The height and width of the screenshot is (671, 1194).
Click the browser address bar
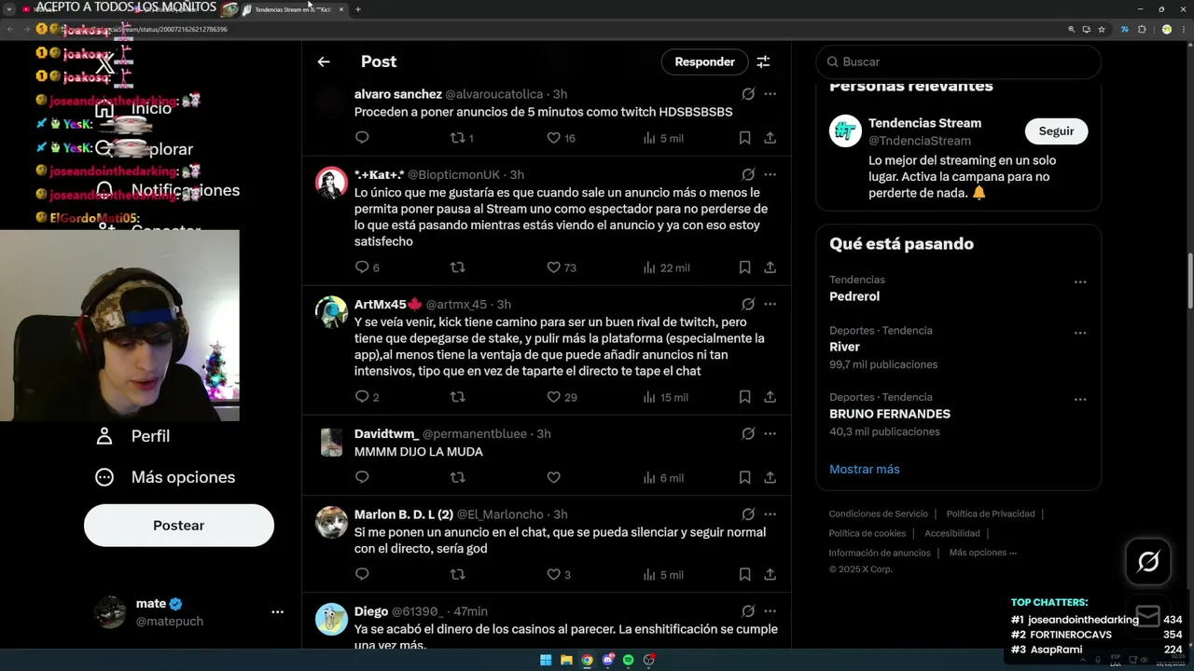560,29
